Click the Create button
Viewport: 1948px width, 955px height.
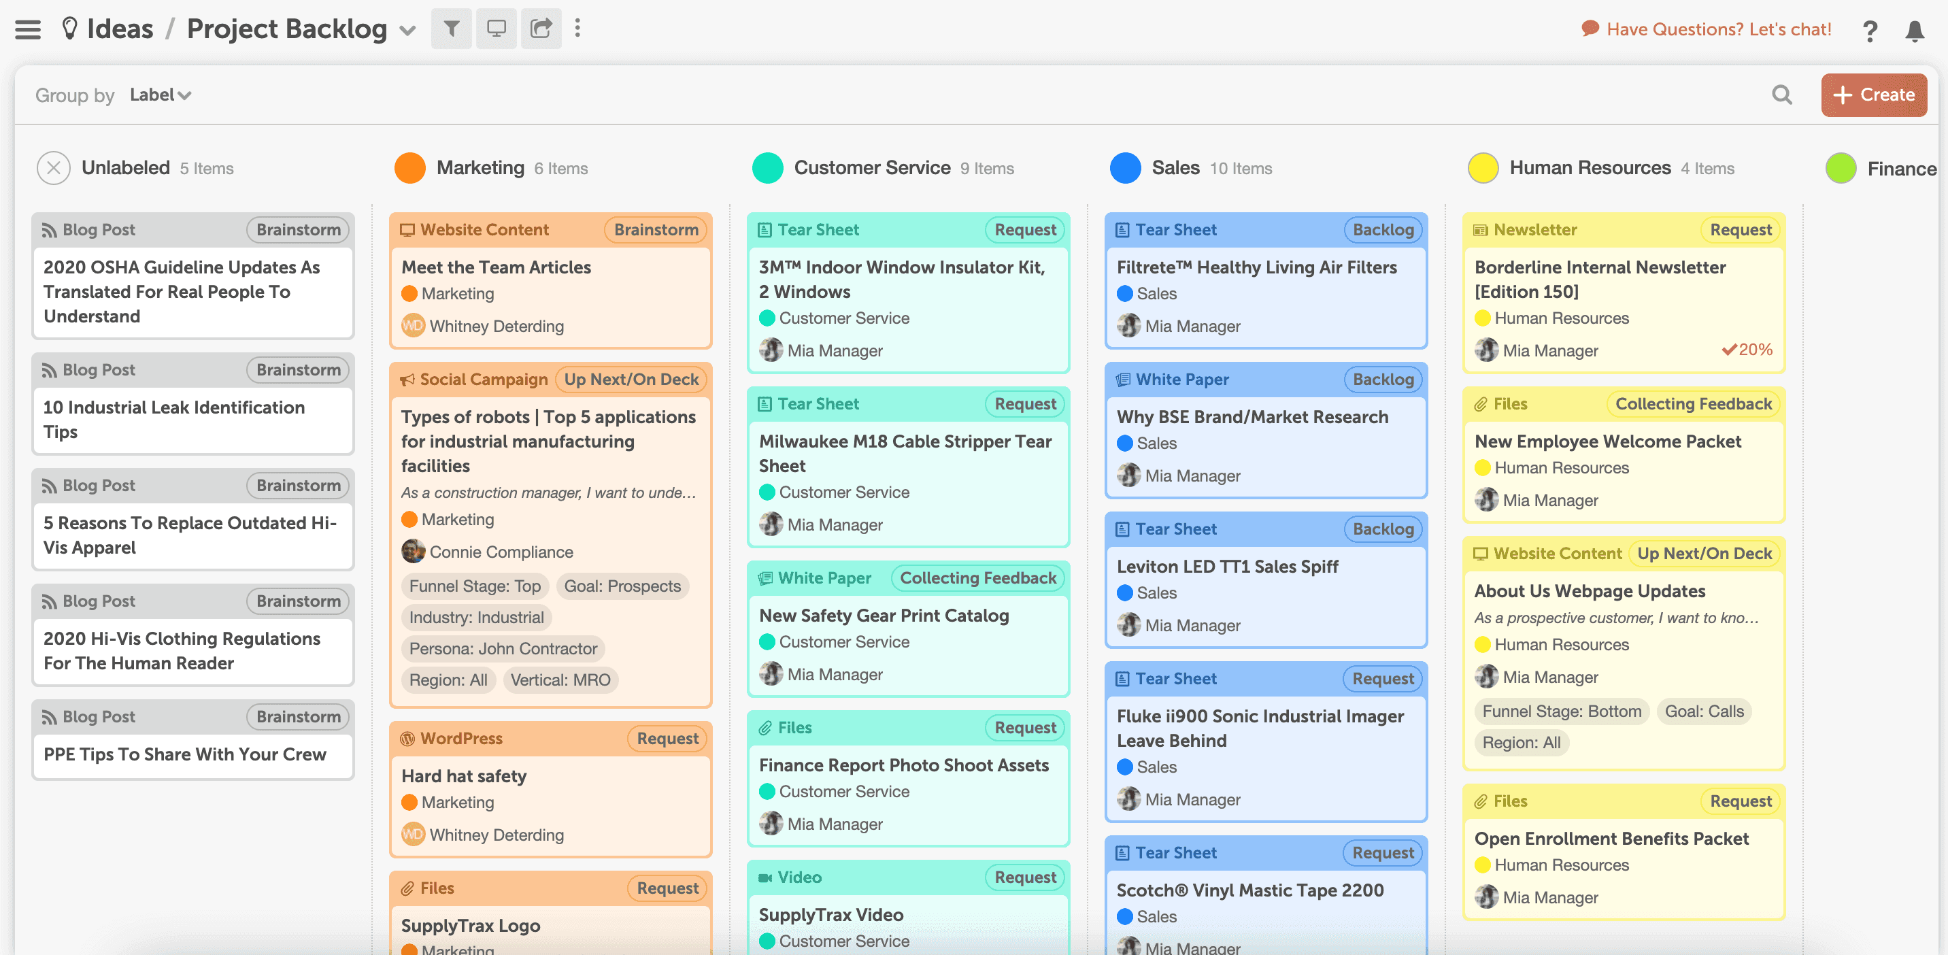click(x=1873, y=95)
